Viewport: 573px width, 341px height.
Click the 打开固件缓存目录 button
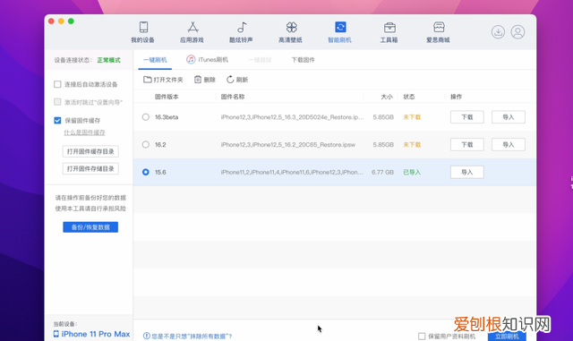(90, 151)
